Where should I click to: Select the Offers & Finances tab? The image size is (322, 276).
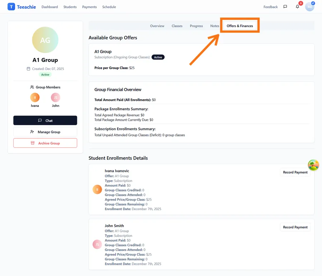click(240, 26)
